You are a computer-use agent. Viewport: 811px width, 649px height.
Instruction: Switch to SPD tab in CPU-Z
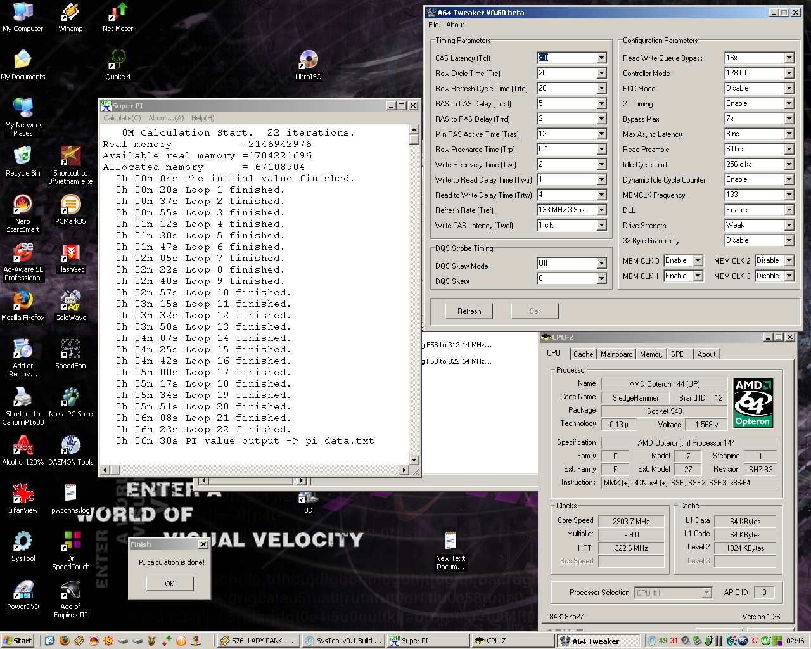tap(678, 354)
